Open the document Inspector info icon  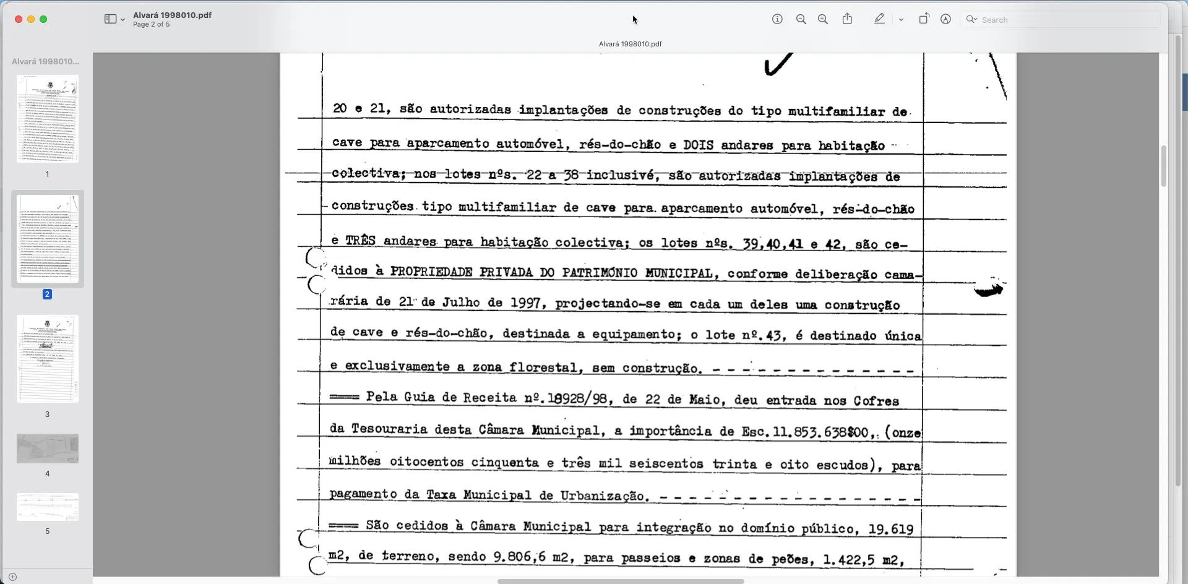pos(777,19)
